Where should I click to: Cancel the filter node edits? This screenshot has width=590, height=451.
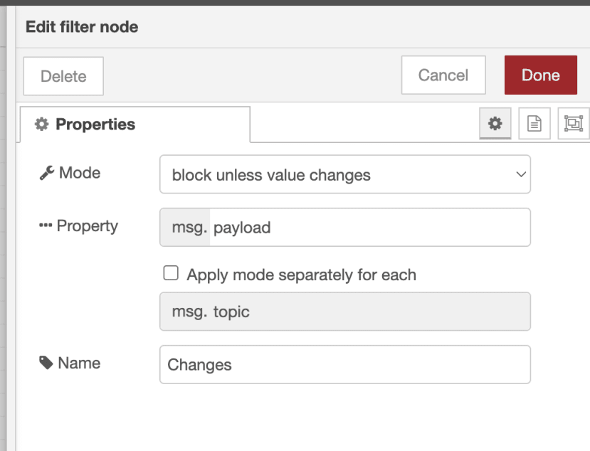coord(443,75)
